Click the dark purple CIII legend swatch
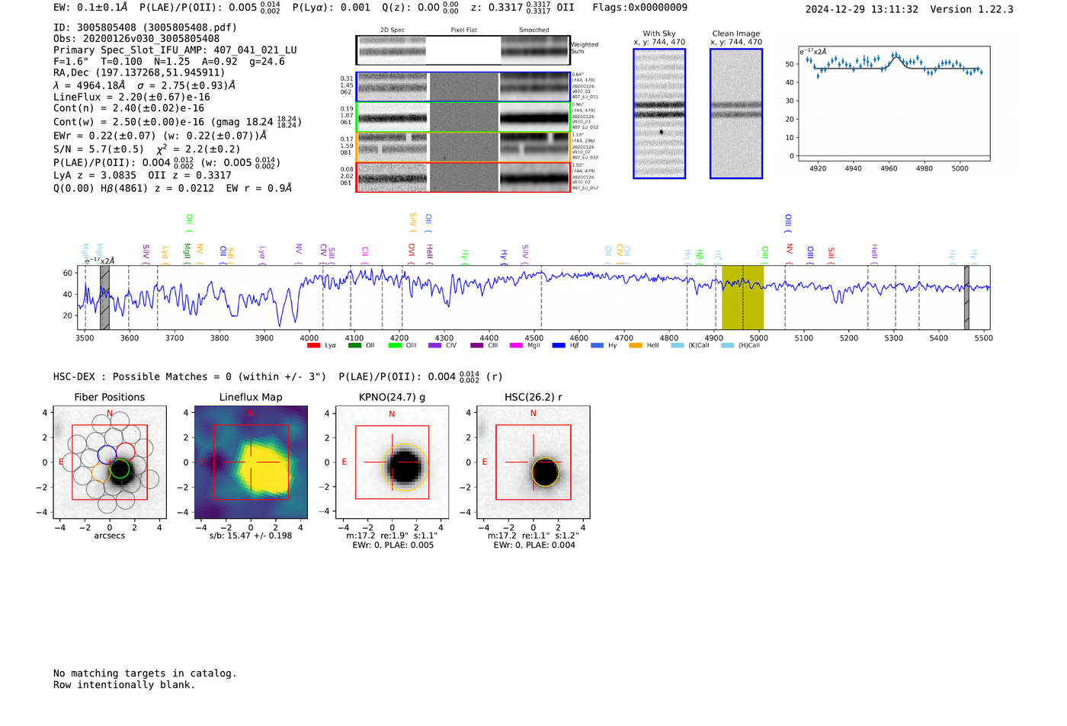 [477, 346]
